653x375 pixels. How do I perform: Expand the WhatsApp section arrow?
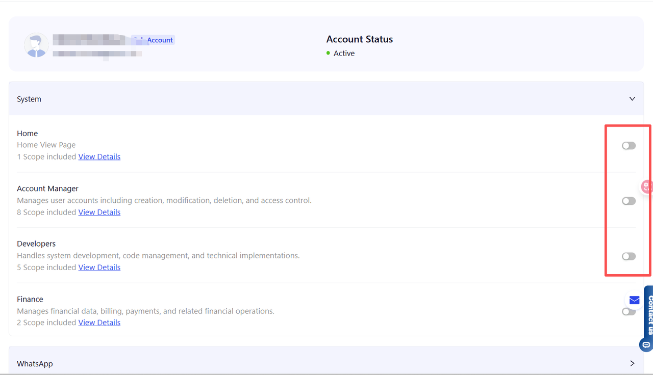pos(632,363)
